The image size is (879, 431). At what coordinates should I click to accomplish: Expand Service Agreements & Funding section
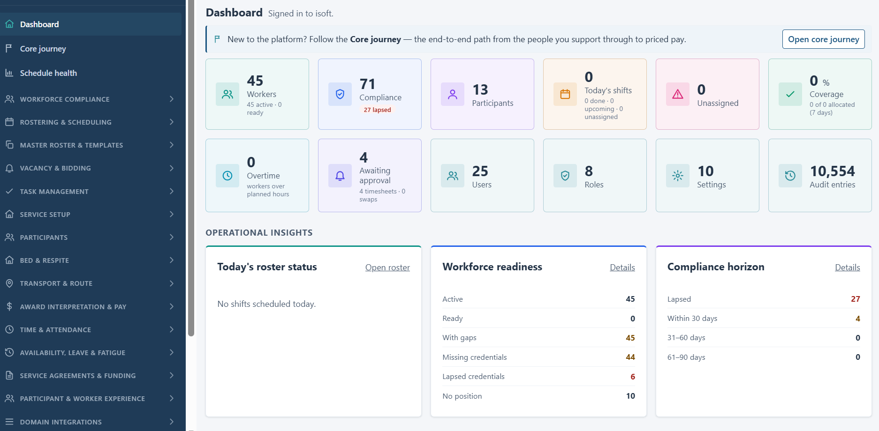coord(91,375)
